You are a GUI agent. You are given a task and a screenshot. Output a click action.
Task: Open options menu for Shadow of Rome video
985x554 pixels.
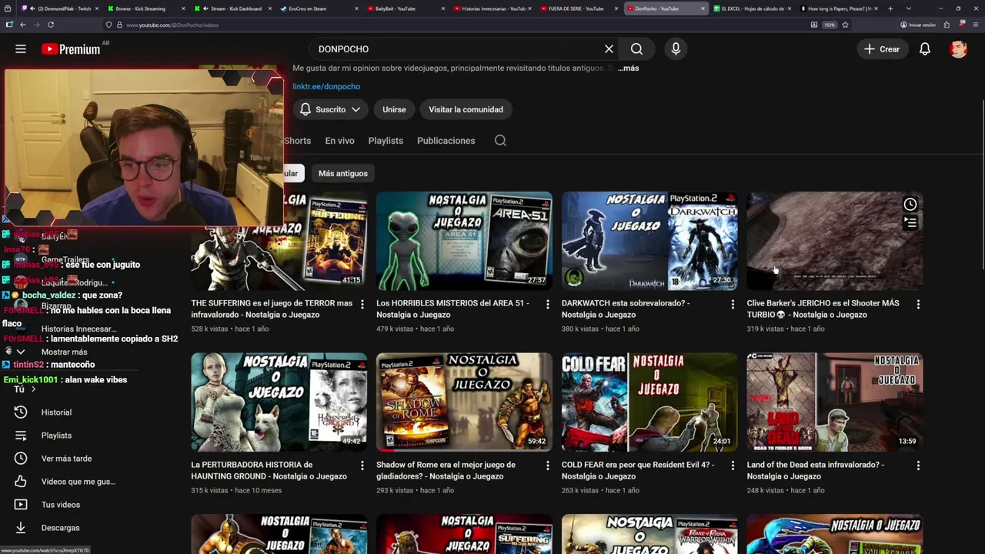coord(548,466)
